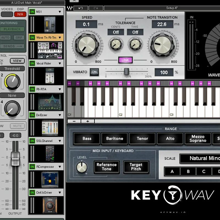Open the DeEsser plugin thumbnail
Image resolution: width=220 pixels, height=220 pixels.
point(50,128)
